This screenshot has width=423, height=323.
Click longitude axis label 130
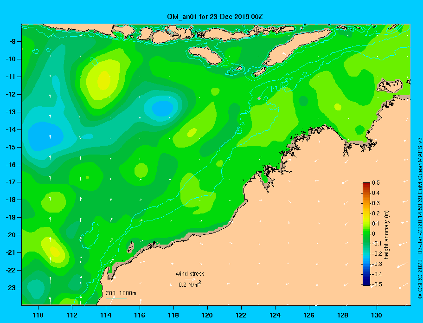tap(377, 315)
